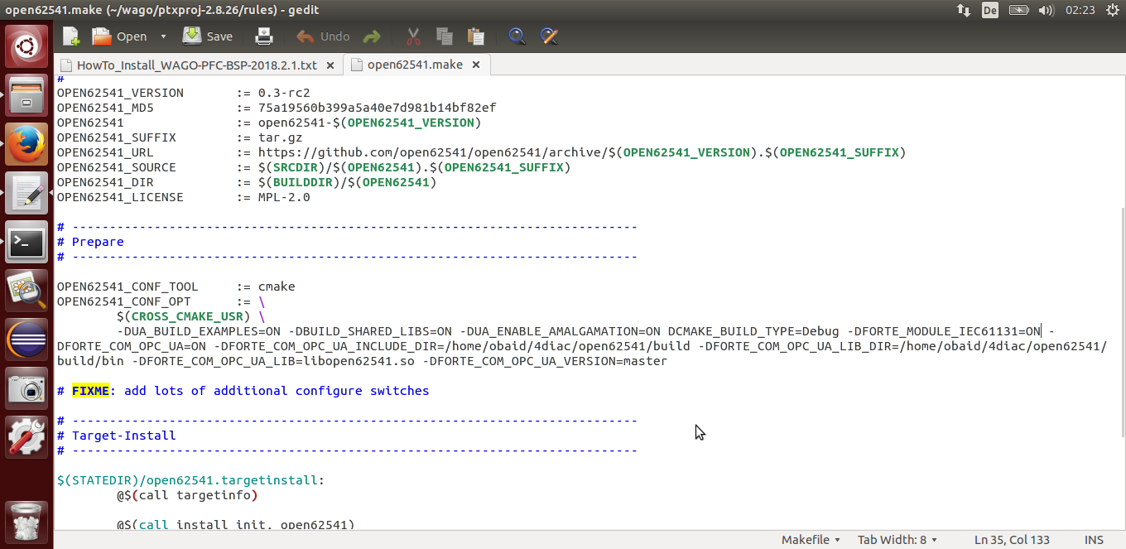
Task: Change Tab Width setting in status bar
Action: (897, 540)
